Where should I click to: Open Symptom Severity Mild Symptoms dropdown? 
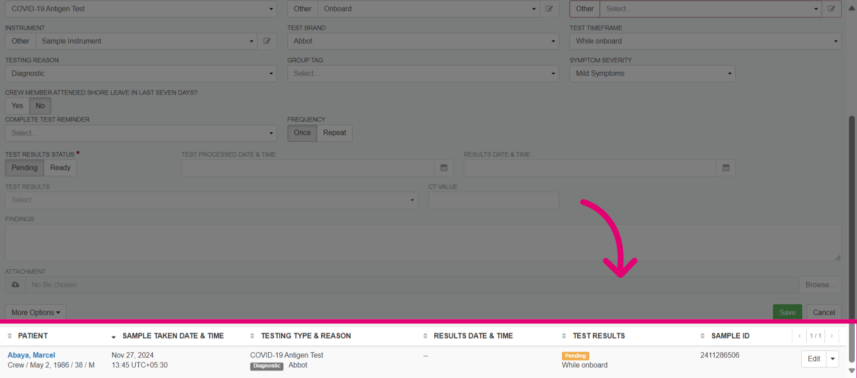coord(652,74)
